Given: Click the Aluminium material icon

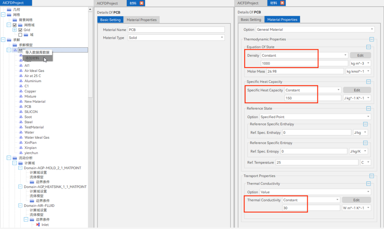Looking at the screenshot, I should coord(21,81).
